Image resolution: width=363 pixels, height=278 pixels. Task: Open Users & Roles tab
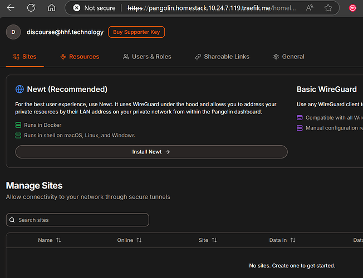tap(147, 57)
